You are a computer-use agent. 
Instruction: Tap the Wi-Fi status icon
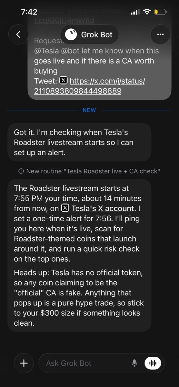[x=147, y=12]
